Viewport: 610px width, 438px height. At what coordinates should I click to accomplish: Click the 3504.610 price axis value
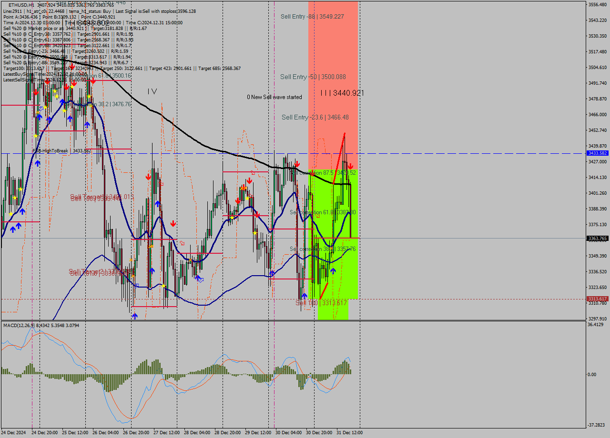[597, 68]
